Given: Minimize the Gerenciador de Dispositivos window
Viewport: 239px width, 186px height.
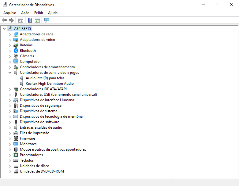Looking at the screenshot, I should point(204,5).
